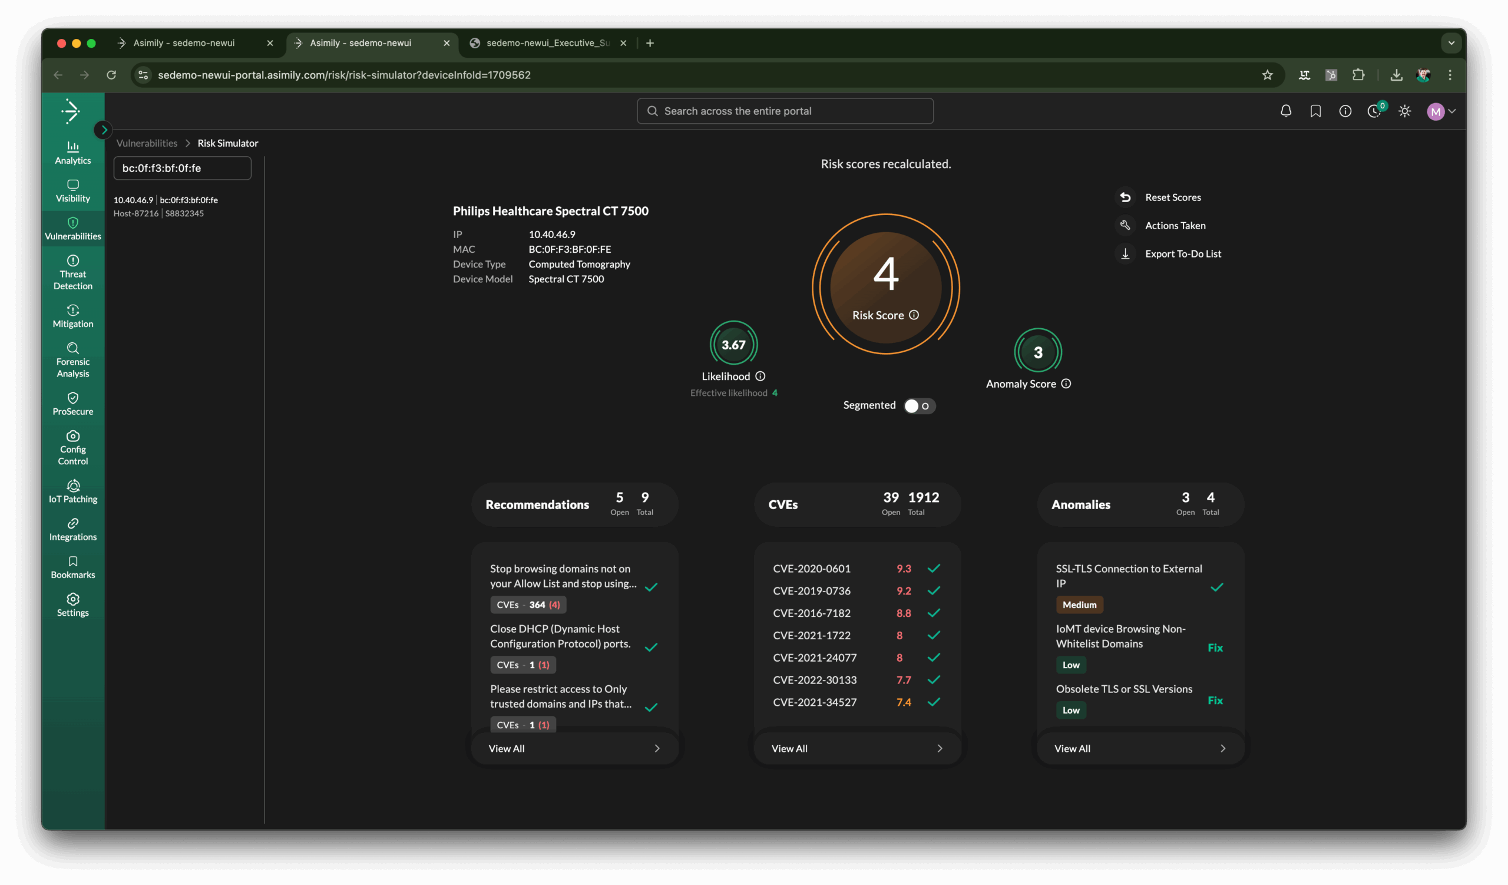Toggle checkmark for Close DHCP ports recommendation
The image size is (1508, 885).
[x=651, y=648]
